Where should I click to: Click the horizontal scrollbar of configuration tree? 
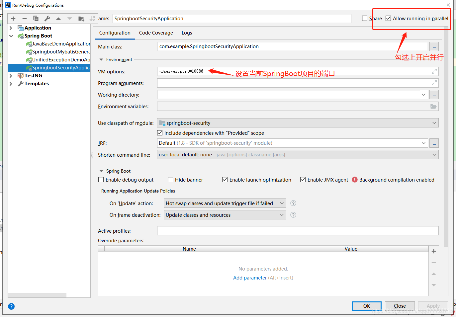pos(37,295)
